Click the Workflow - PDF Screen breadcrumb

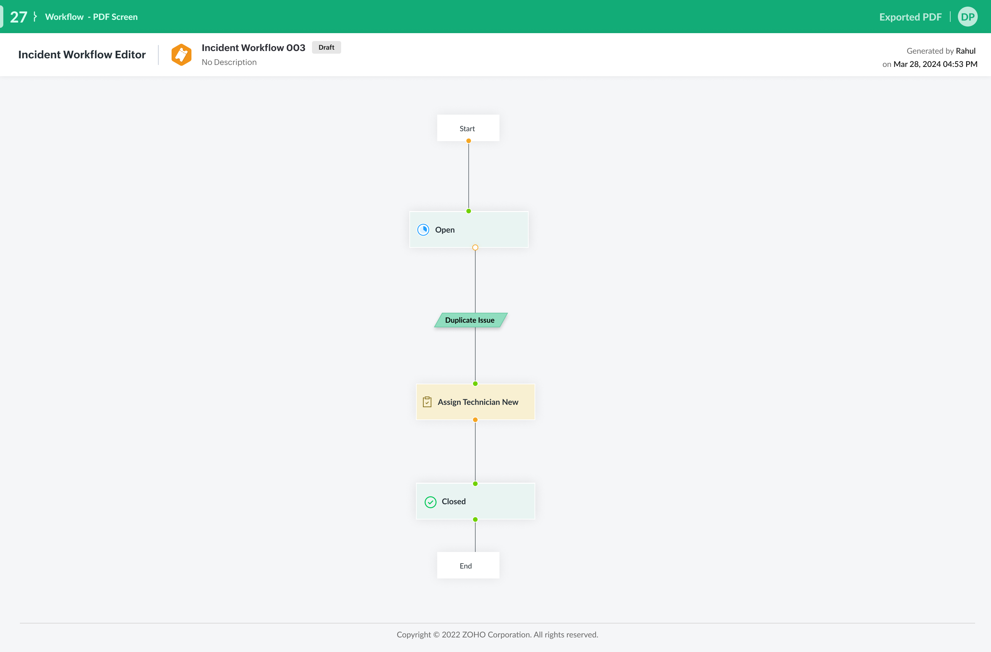pyautogui.click(x=91, y=17)
